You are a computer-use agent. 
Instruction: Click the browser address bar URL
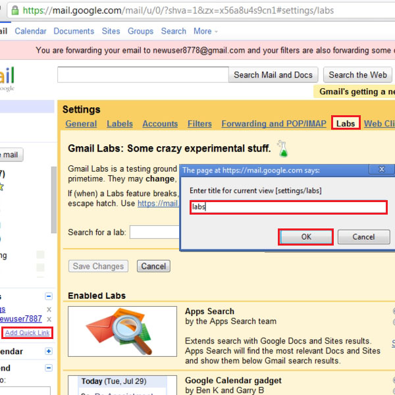tap(178, 11)
